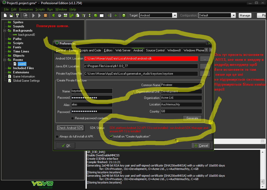This screenshot has height=190, width=267.
Task: Click the Create a sprite toolbar icon
Action: pos(54,15)
